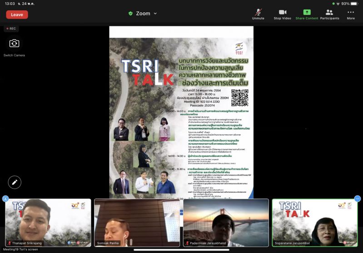This screenshot has width=363, height=253.
Task: Leave the Zoom meeting
Action: (x=17, y=15)
